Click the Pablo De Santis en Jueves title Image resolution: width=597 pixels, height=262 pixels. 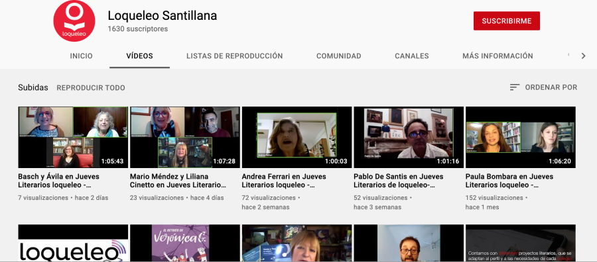click(398, 181)
